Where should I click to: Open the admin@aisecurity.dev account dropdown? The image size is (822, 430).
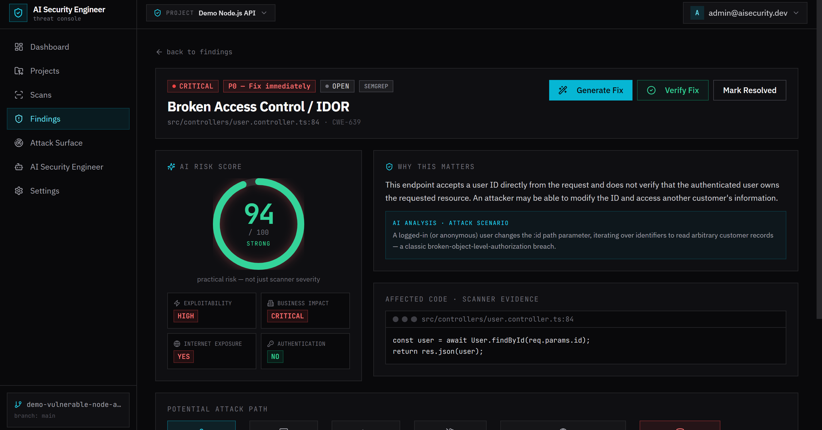pos(745,13)
